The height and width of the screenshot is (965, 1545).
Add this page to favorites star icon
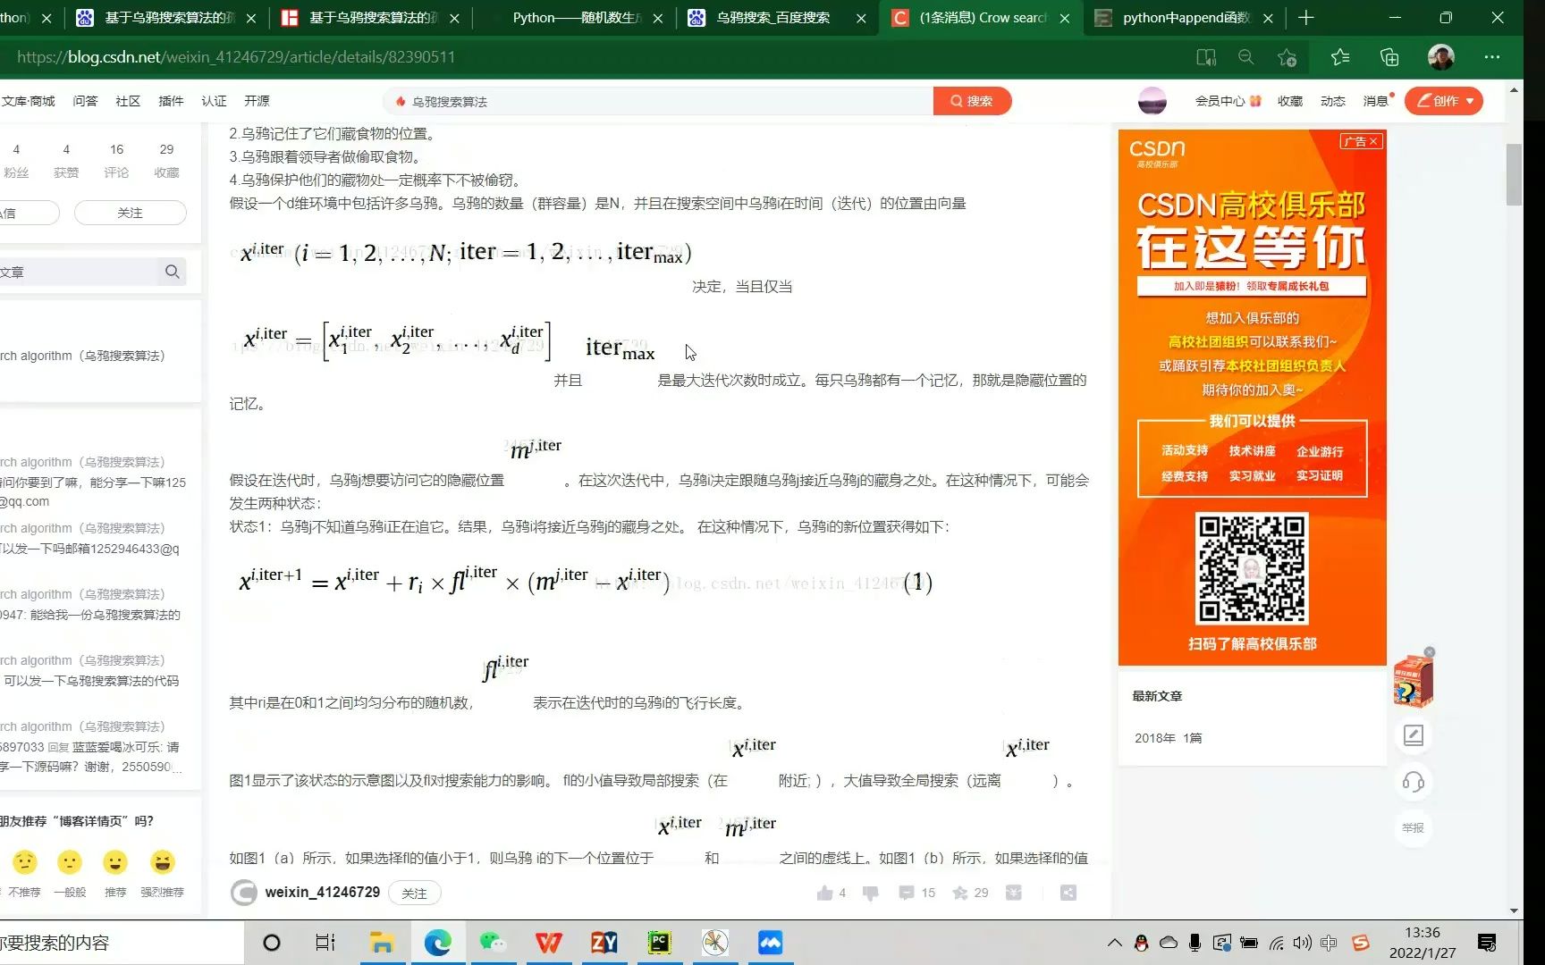pyautogui.click(x=1287, y=57)
